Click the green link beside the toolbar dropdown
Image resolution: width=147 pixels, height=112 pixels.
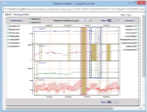91,21
